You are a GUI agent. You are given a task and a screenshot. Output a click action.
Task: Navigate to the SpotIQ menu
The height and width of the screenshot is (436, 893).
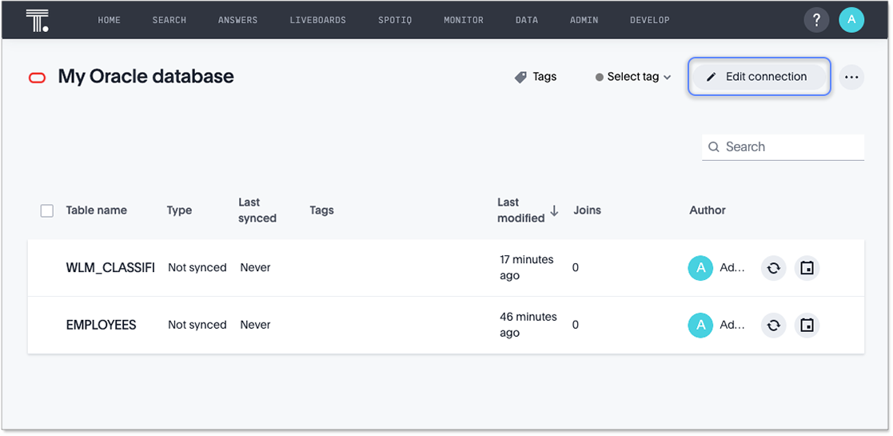click(x=395, y=20)
